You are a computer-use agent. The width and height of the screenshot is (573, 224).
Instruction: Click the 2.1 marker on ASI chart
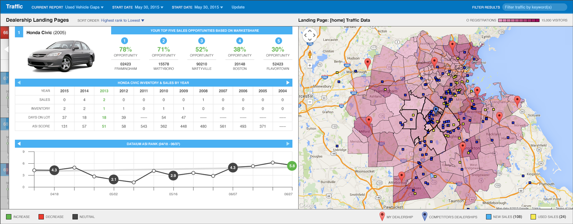point(113,179)
